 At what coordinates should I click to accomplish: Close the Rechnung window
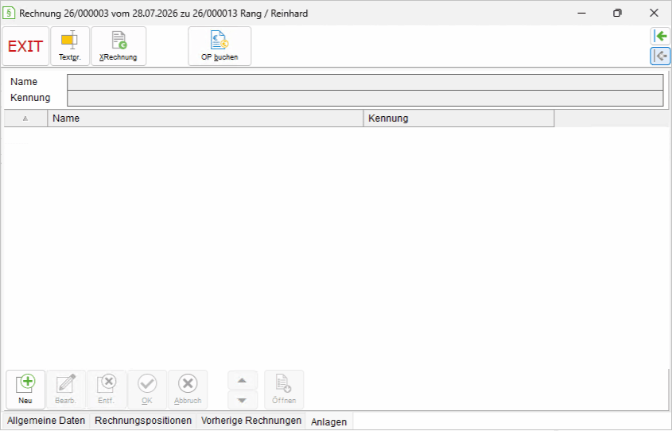tap(654, 13)
